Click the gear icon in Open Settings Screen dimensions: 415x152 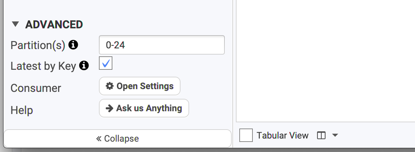click(110, 86)
